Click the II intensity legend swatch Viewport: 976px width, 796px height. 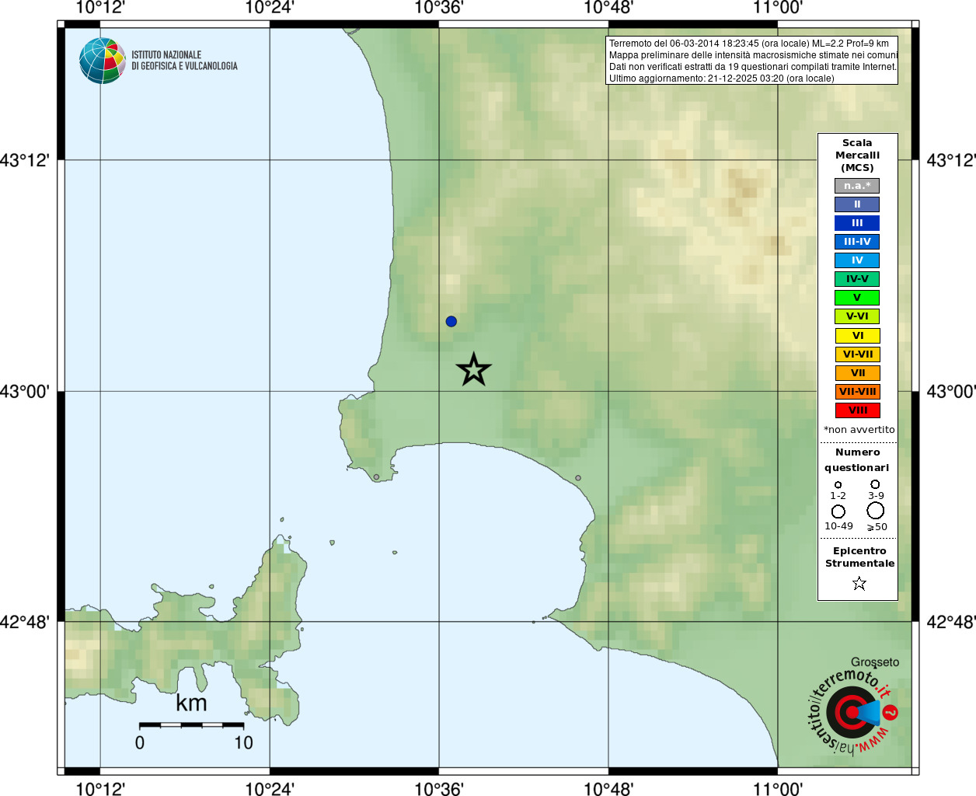point(857,204)
